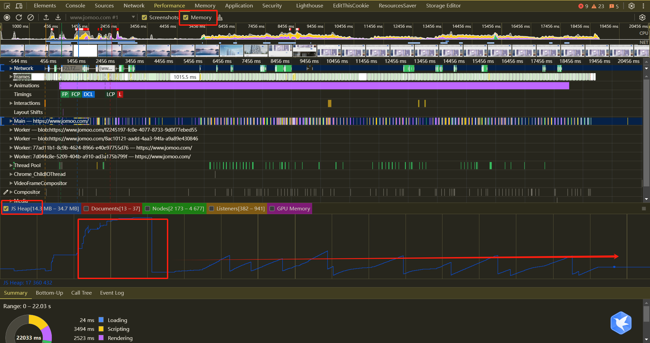Screen dimensions: 650x343
Task: Click the blue Loading color swatch
Action: pos(101,320)
